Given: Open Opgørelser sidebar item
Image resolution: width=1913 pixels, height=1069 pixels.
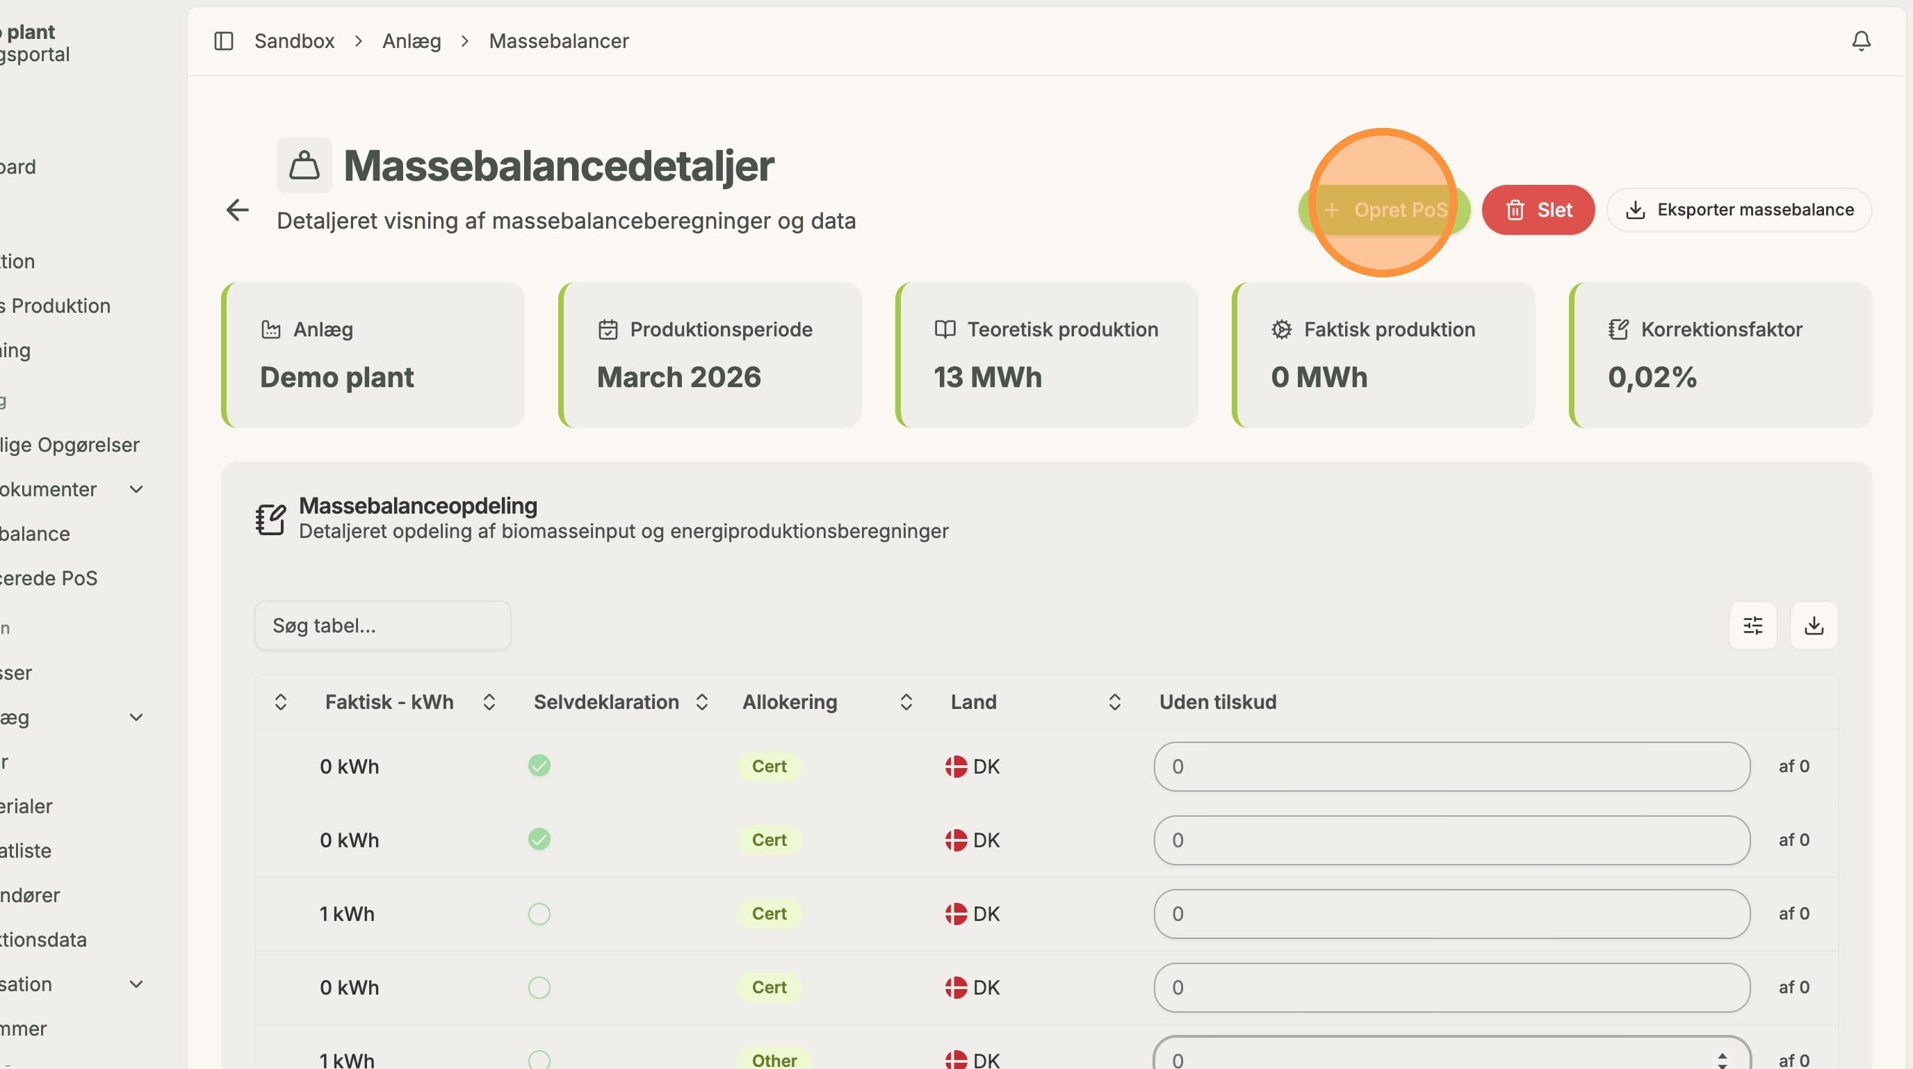Looking at the screenshot, I should [x=70, y=445].
